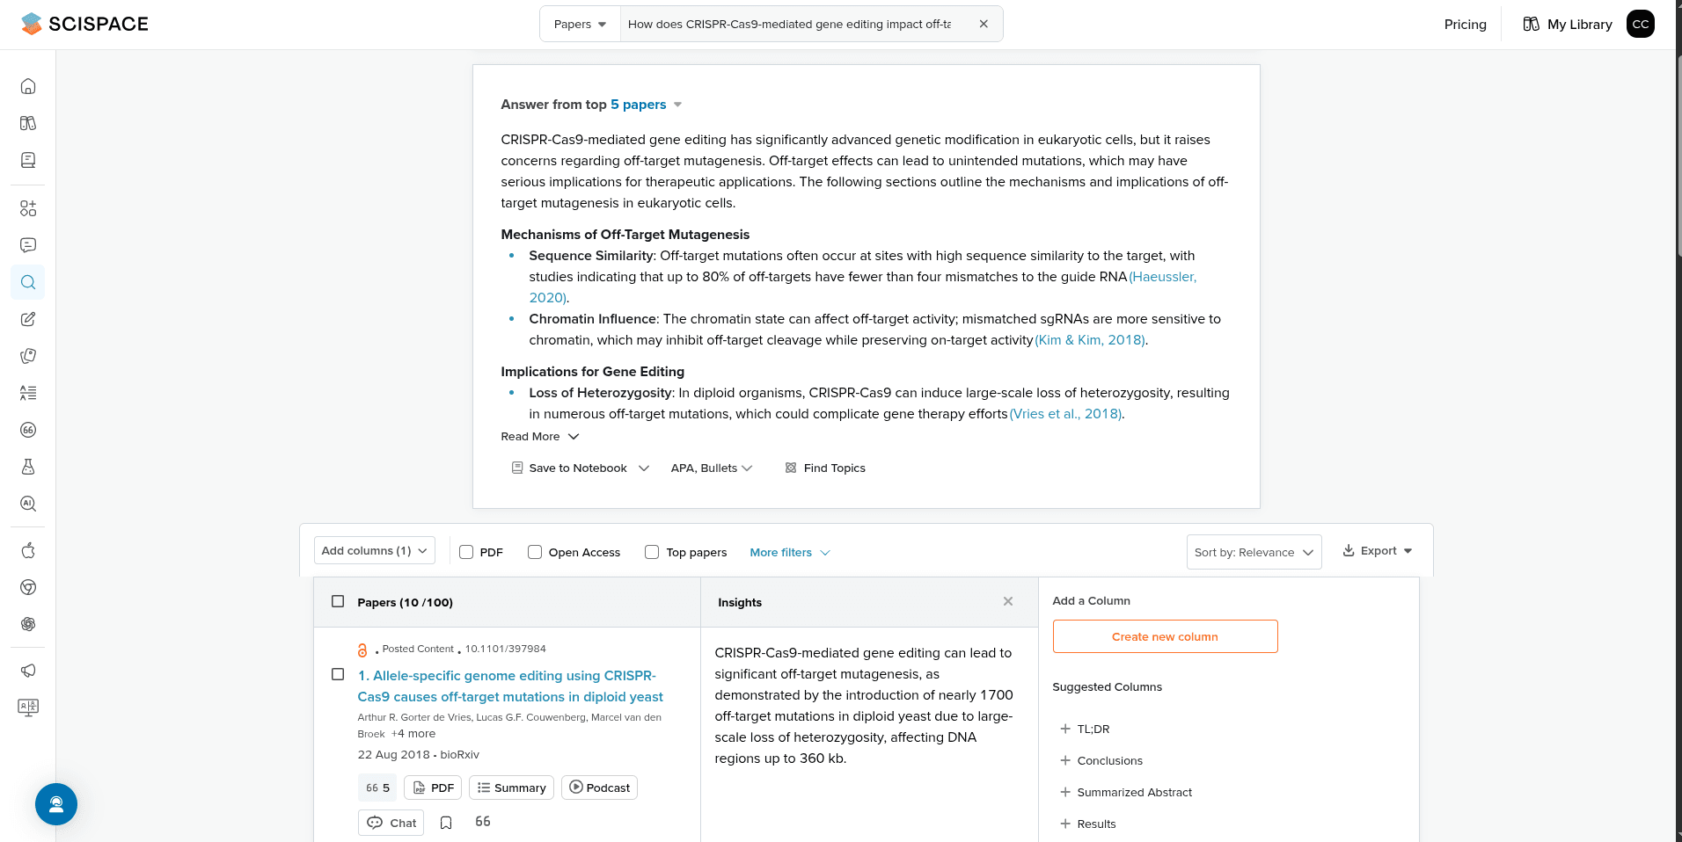Click the cite quote icon next to bookmark
The width and height of the screenshot is (1682, 842).
pyautogui.click(x=483, y=822)
